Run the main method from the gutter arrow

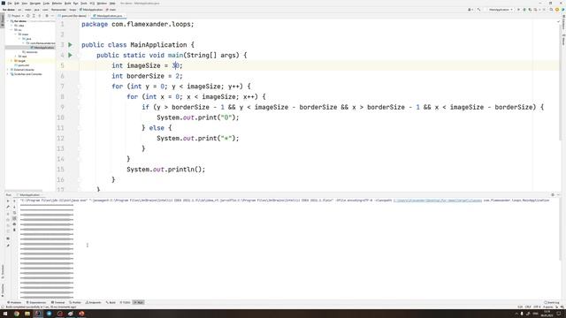[71, 55]
